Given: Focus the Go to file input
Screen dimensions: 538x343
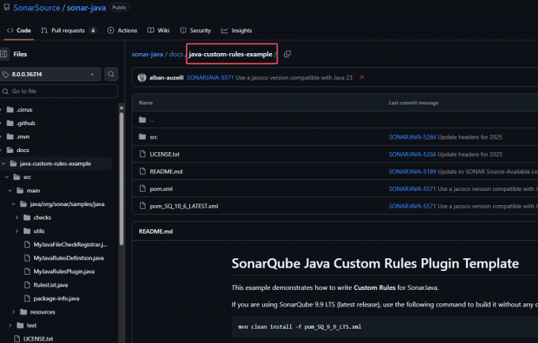Looking at the screenshot, I should (x=59, y=91).
